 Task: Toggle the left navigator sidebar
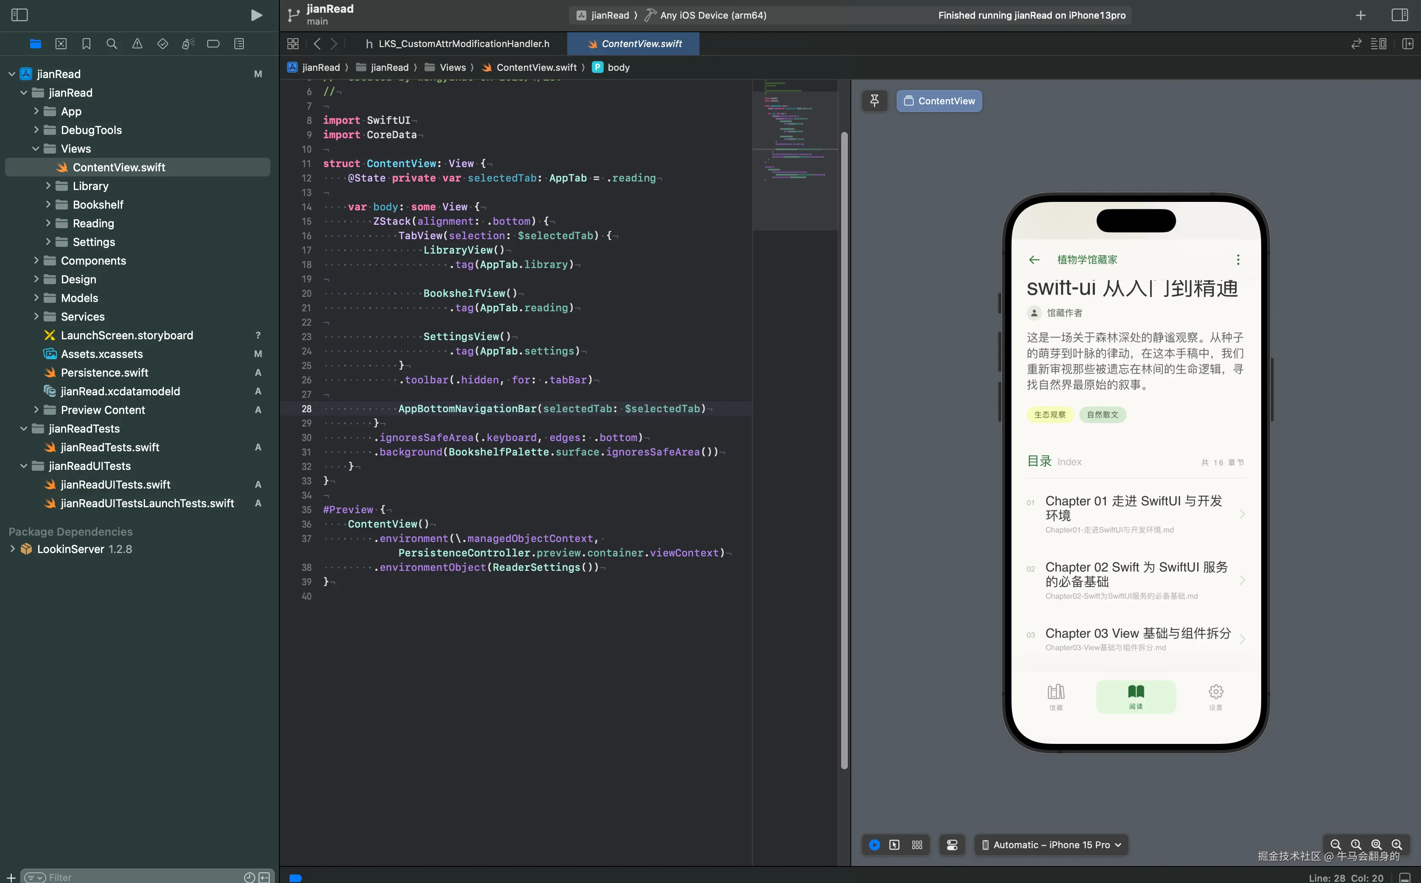tap(19, 15)
